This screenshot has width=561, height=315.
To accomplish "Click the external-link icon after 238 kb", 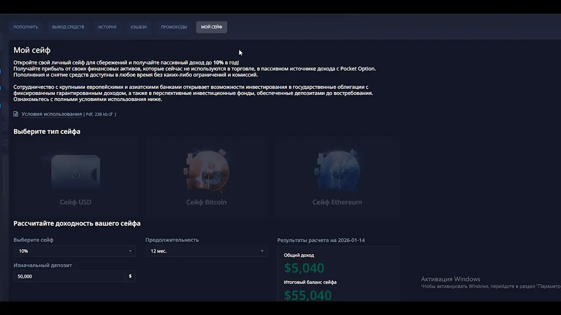I will tap(110, 115).
